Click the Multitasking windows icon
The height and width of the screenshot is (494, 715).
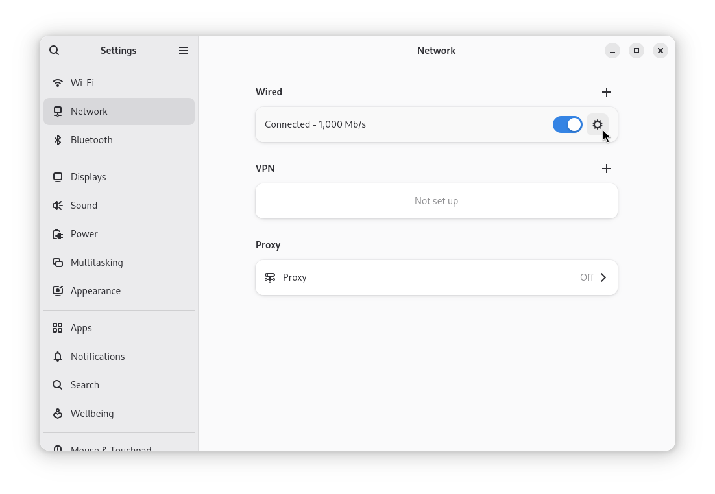click(x=58, y=262)
